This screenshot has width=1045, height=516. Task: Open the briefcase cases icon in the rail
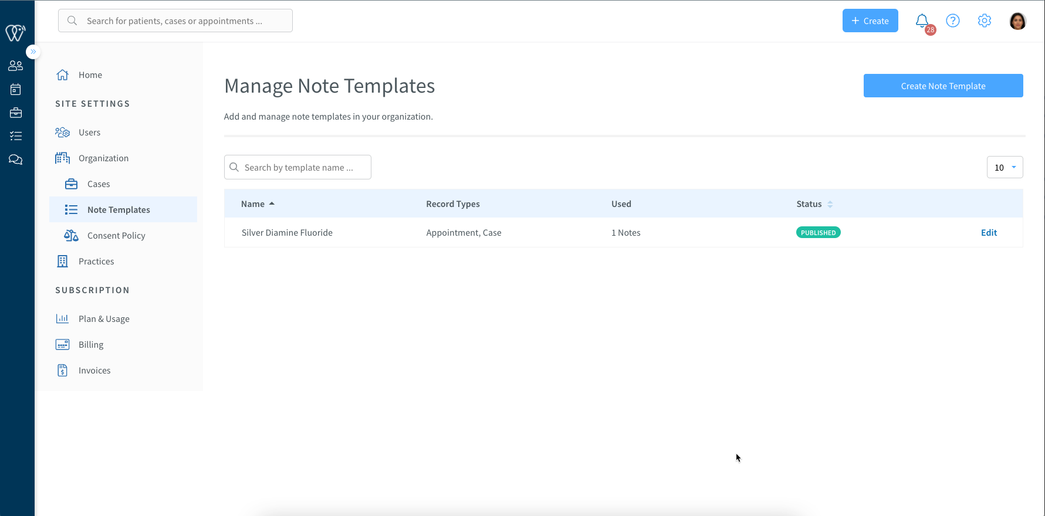[16, 113]
